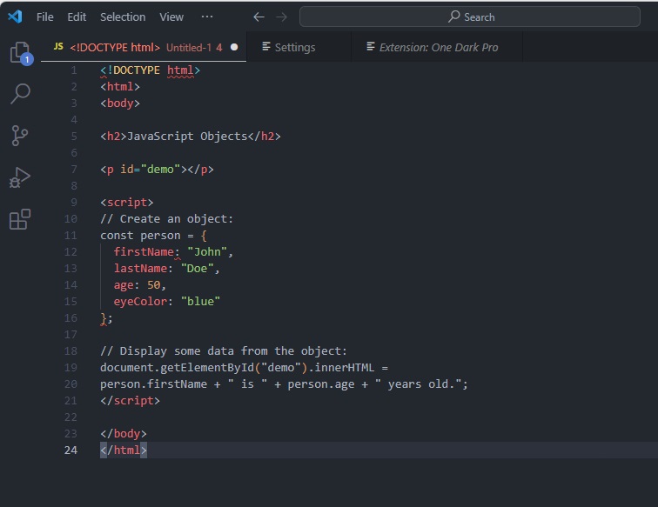The width and height of the screenshot is (658, 507).
Task: Click the closing </script> tag
Action: click(x=130, y=401)
